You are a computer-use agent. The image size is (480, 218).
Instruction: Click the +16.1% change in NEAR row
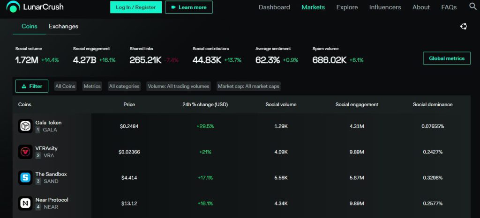coord(205,203)
